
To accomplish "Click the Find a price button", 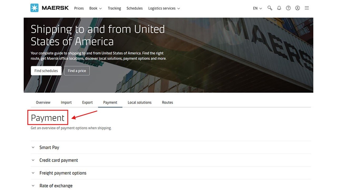I will 77,71.
